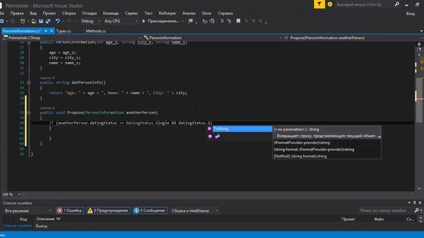Image resolution: width=424 pixels, height=238 pixels.
Task: Click the Undo arrow icon
Action: click(x=58, y=21)
